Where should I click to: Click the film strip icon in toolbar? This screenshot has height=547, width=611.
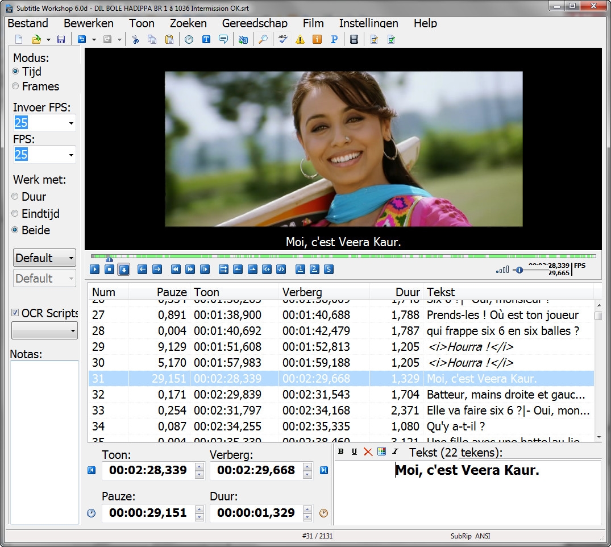coord(354,39)
